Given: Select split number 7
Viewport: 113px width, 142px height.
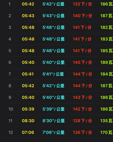Looking at the screenshot, I should pos(10,74).
